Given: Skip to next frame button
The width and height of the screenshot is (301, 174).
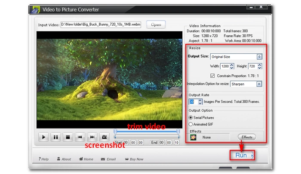Looking at the screenshot, I should click(x=92, y=137).
